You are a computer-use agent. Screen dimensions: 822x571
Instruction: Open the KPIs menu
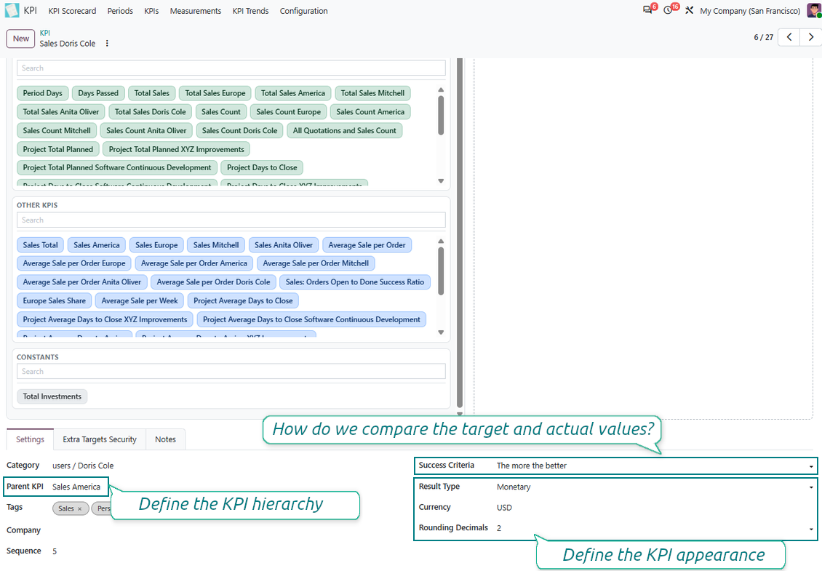coord(151,11)
